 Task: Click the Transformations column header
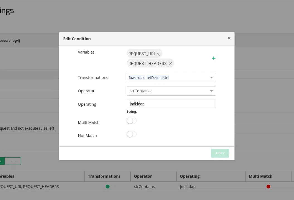[104, 176]
